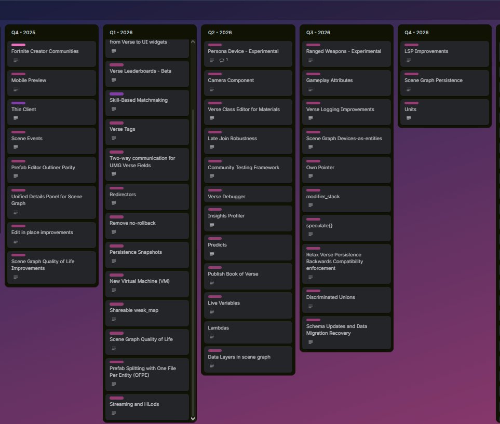Open the Streaming and HLods card

coord(147,407)
